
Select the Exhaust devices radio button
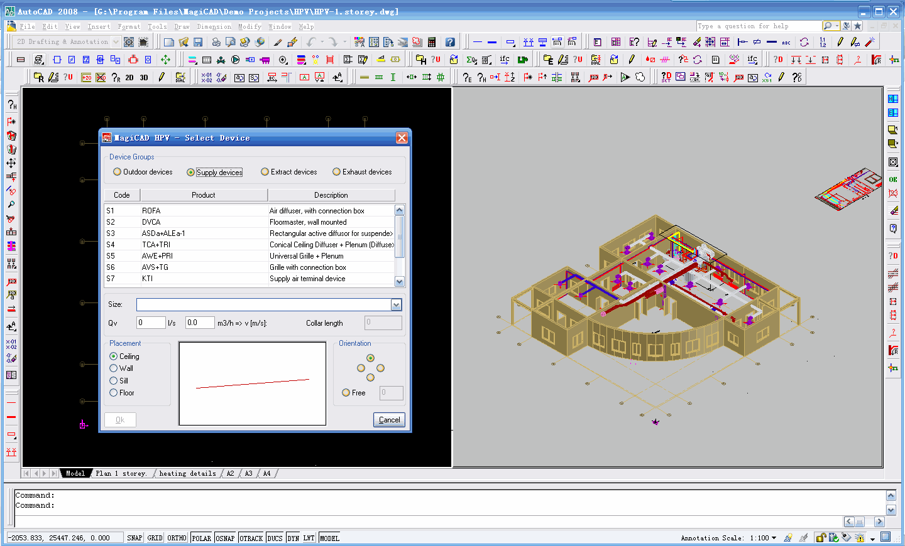tap(336, 172)
